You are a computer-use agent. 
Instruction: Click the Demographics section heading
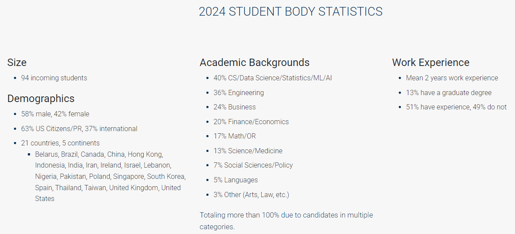coord(41,99)
